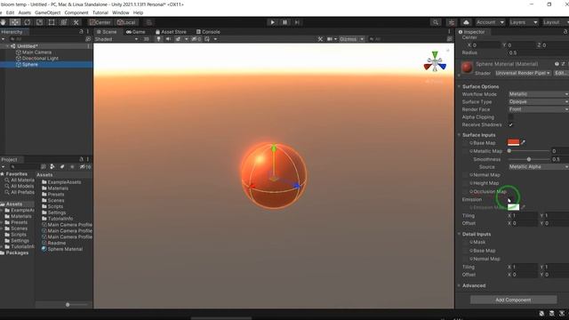The width and height of the screenshot is (569, 320).
Task: Lock the Hierarchy panel
Action: 81,32
